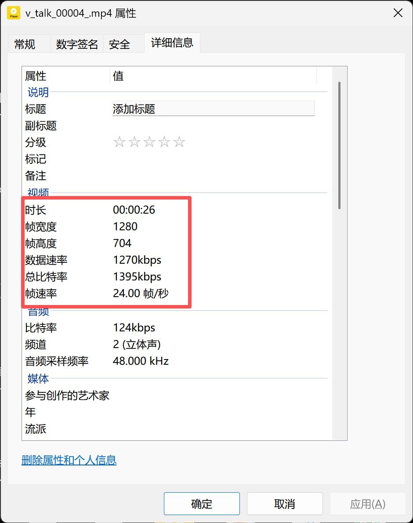Set rating to three stars
Viewport: 413px width, 523px height.
tap(149, 142)
